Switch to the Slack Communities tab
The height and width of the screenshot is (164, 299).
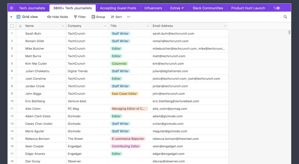pyautogui.click(x=208, y=8)
